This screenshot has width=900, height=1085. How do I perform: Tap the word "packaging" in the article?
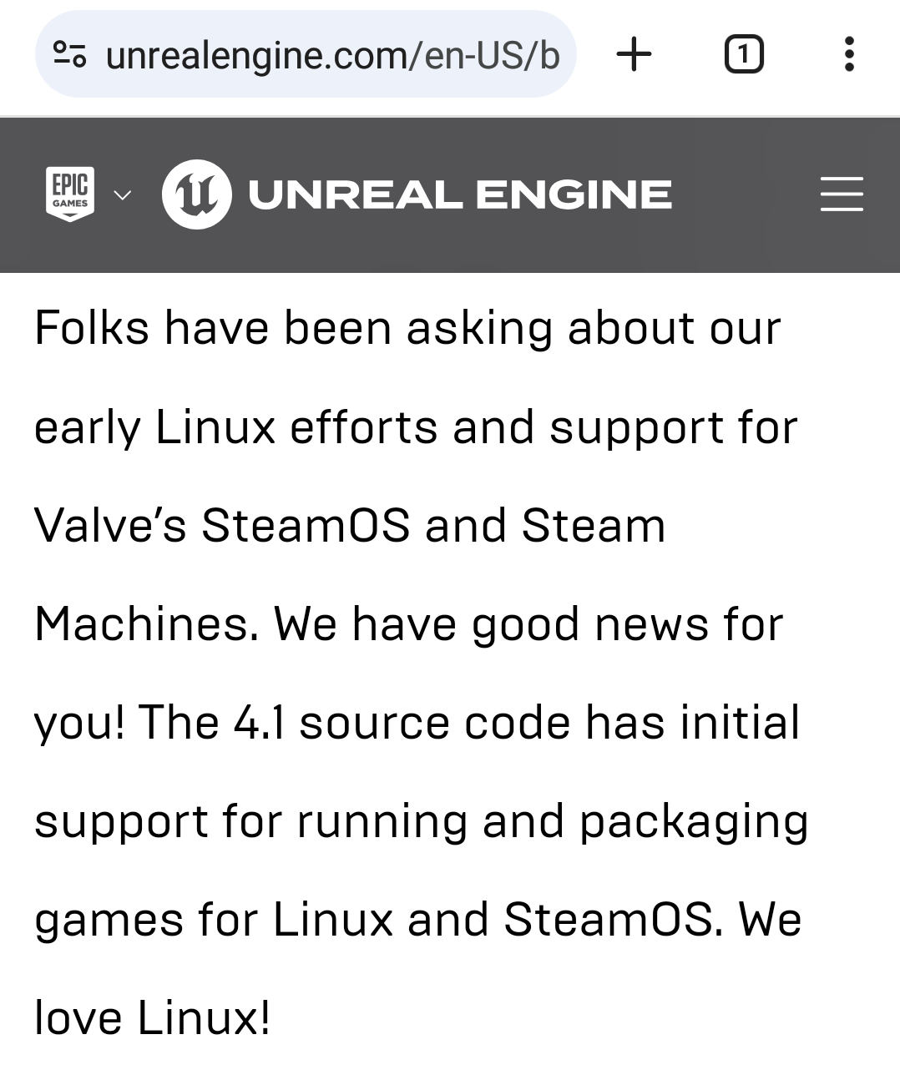tap(693, 823)
